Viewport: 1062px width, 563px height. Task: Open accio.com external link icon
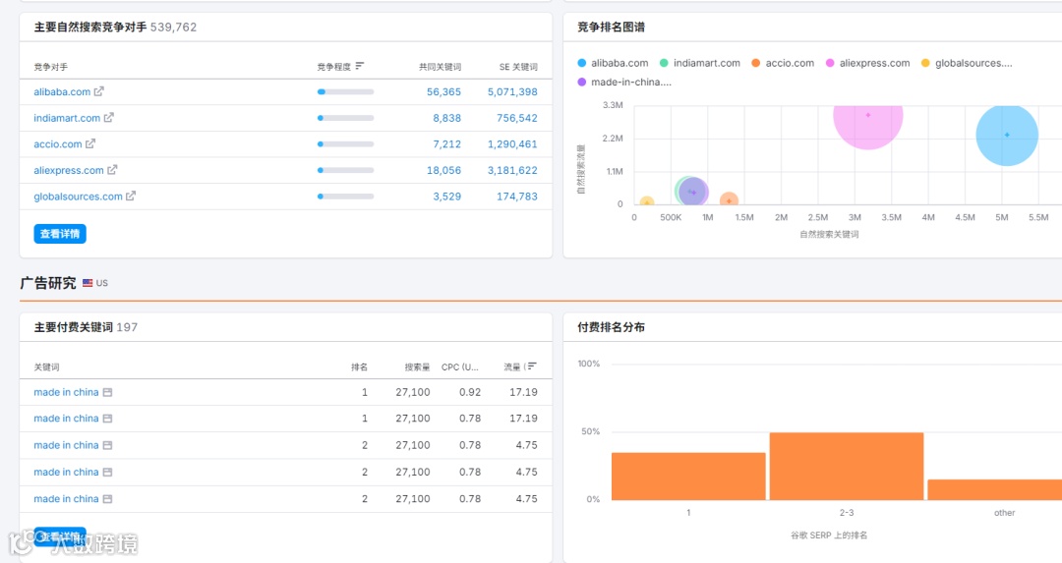point(90,144)
